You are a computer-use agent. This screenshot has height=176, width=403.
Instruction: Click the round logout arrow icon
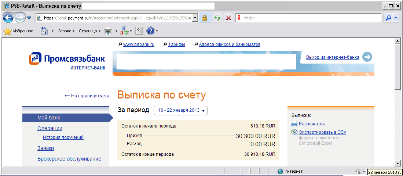click(367, 57)
